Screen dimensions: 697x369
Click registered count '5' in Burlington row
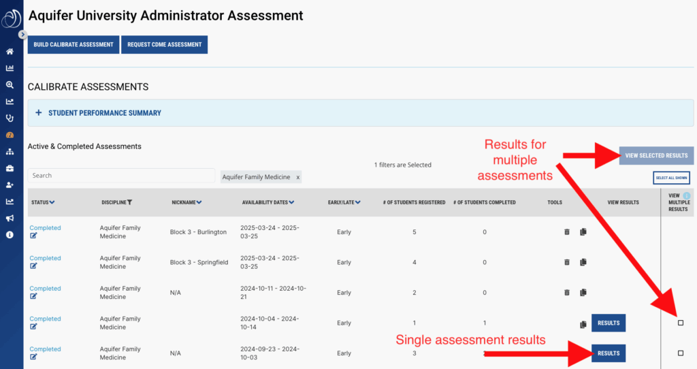coord(415,232)
